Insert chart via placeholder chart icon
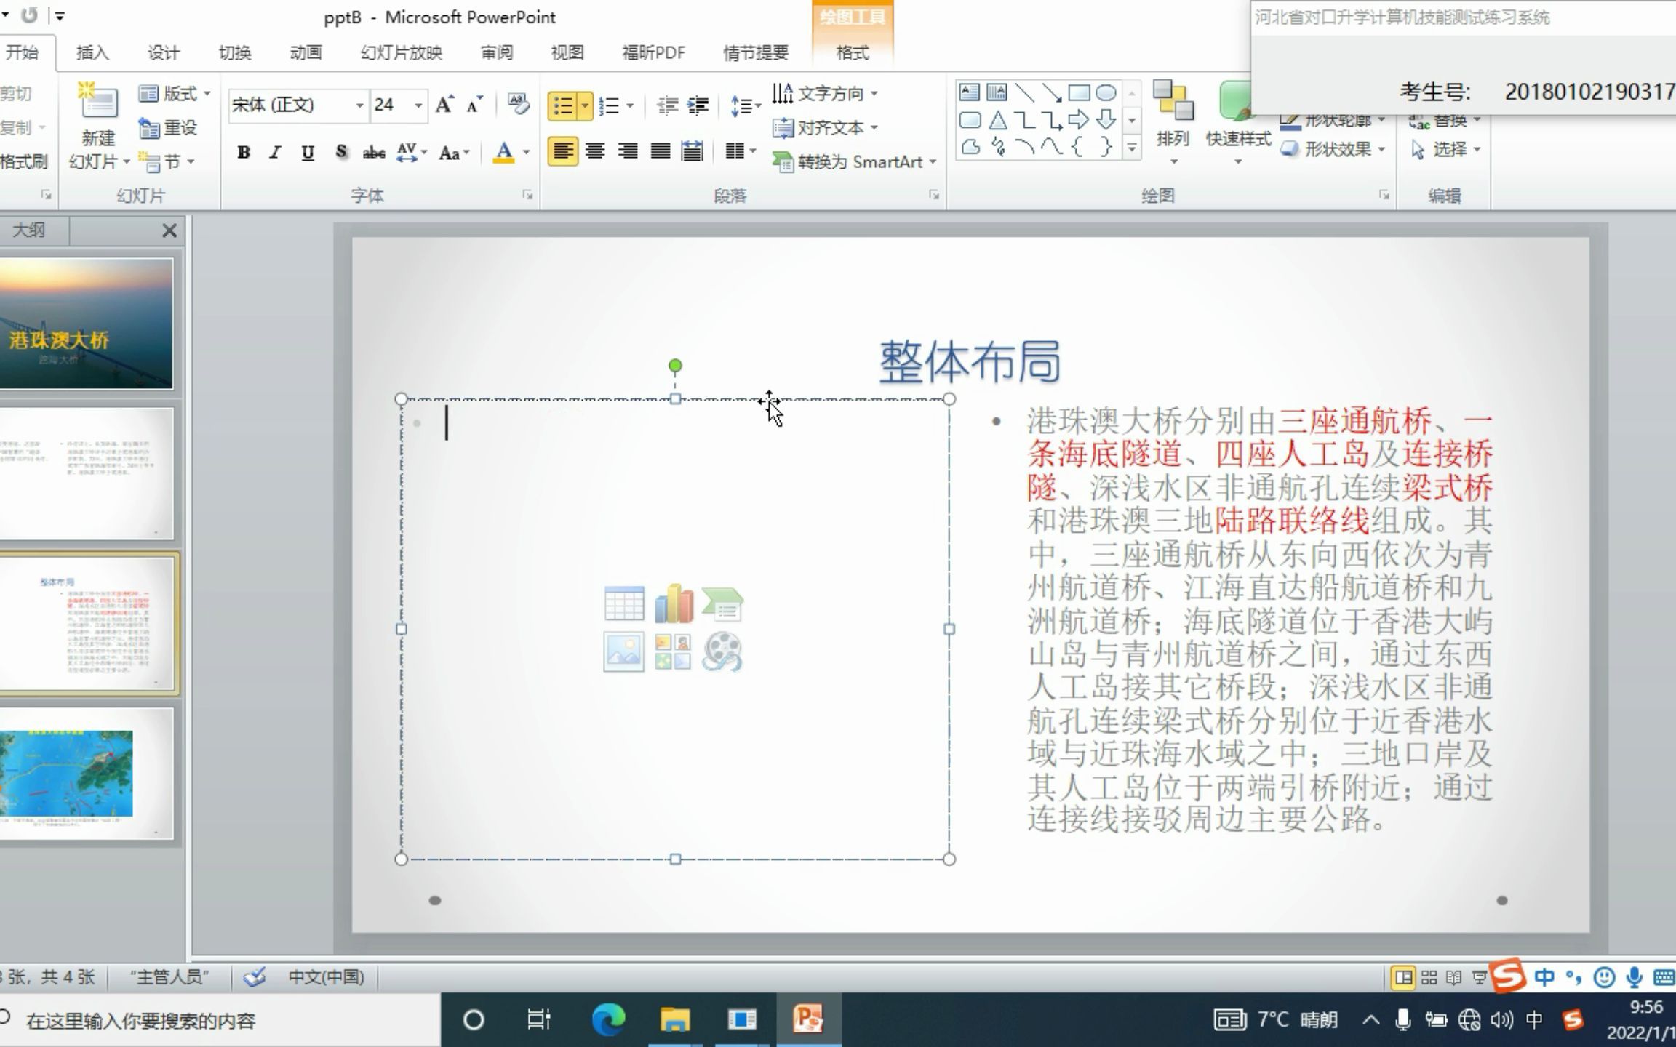Screen dimensions: 1676x1047 (x=673, y=603)
